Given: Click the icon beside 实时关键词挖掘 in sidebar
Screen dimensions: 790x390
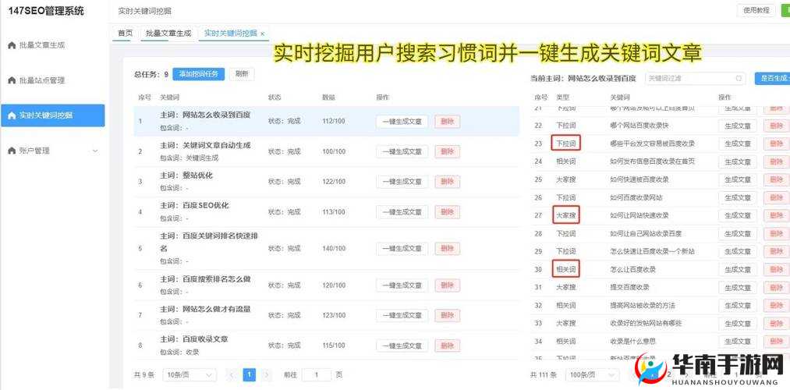Looking at the screenshot, I should [12, 115].
